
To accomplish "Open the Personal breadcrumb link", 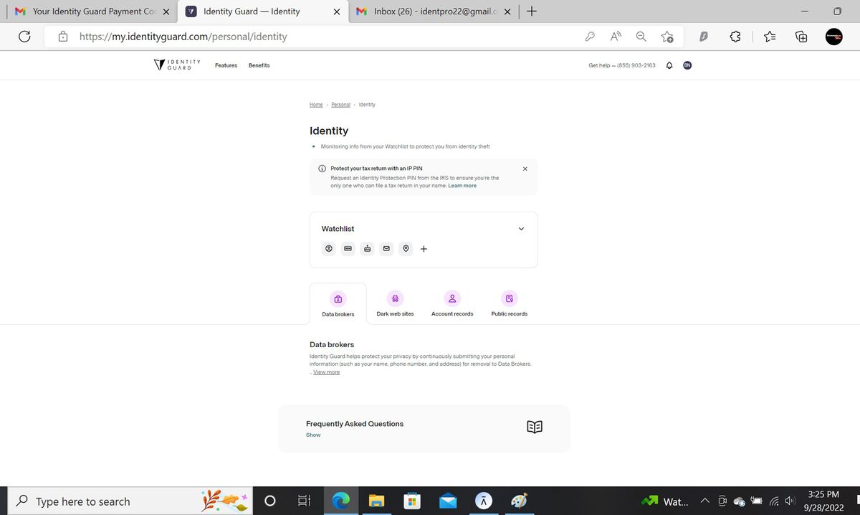I will [x=340, y=104].
